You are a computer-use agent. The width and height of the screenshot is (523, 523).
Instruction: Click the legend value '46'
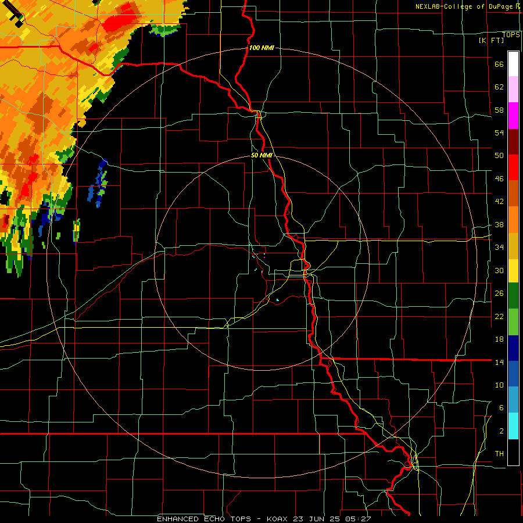pyautogui.click(x=499, y=178)
